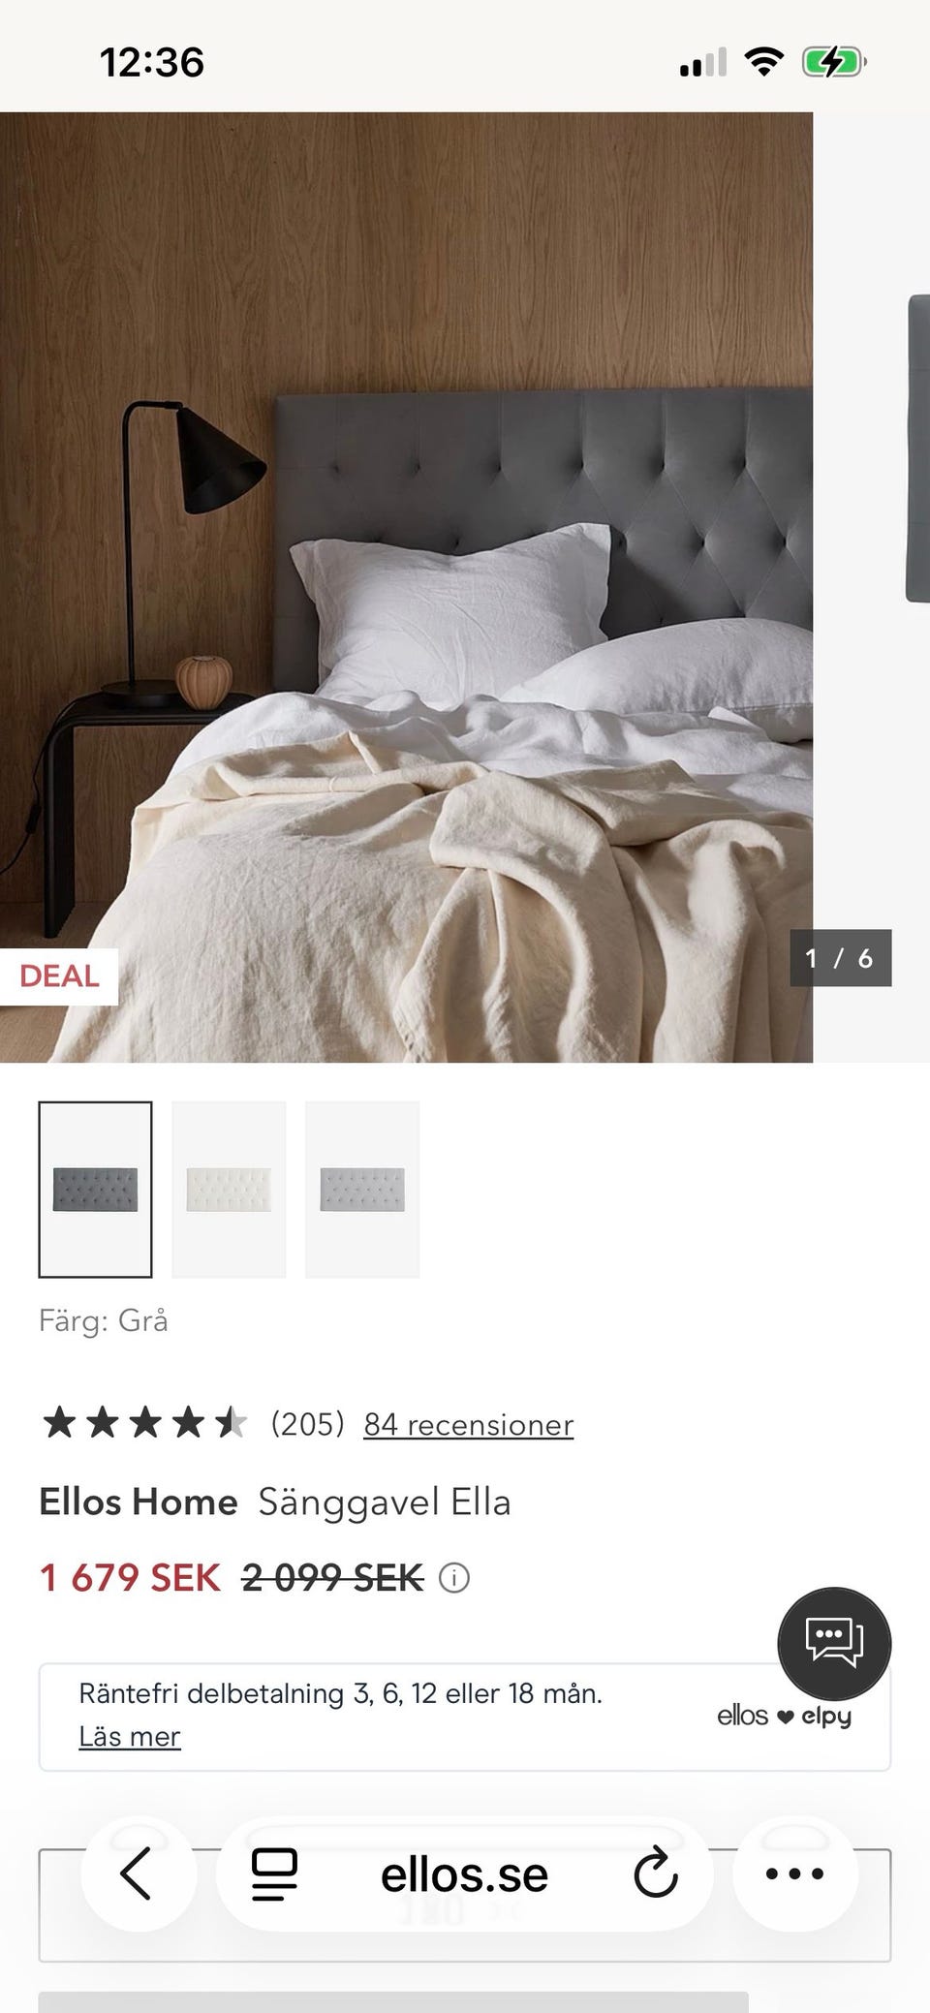This screenshot has height=2013, width=930.
Task: Select the grey headboard color swatch
Action: (x=95, y=1189)
